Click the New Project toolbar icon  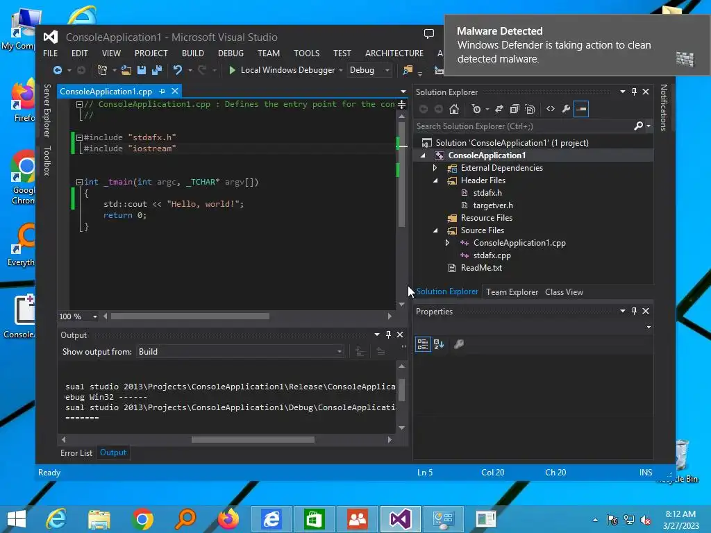click(x=103, y=70)
